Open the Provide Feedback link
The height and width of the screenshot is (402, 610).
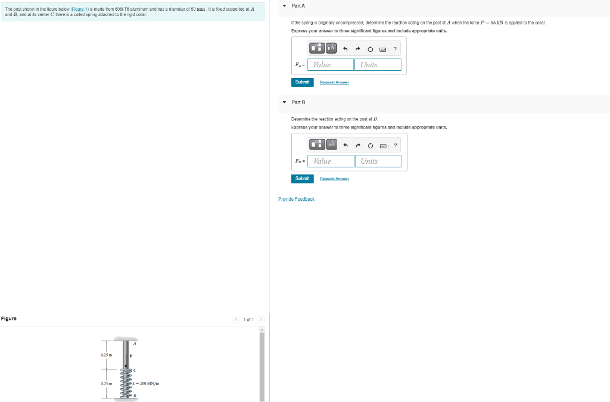point(297,199)
